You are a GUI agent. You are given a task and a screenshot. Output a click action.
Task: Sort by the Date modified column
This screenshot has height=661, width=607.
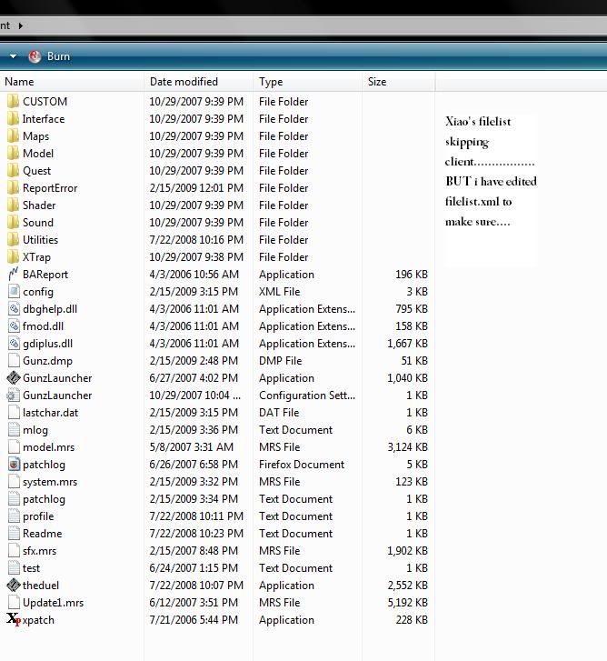coord(184,82)
